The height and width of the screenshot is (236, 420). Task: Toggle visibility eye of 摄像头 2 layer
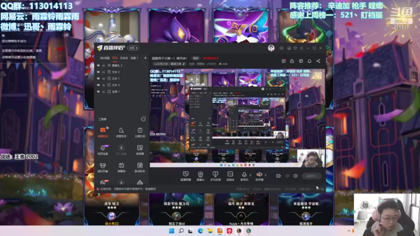point(98,65)
